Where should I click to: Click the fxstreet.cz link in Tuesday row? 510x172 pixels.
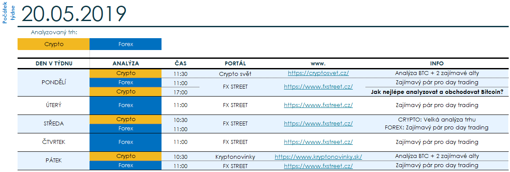318,105
